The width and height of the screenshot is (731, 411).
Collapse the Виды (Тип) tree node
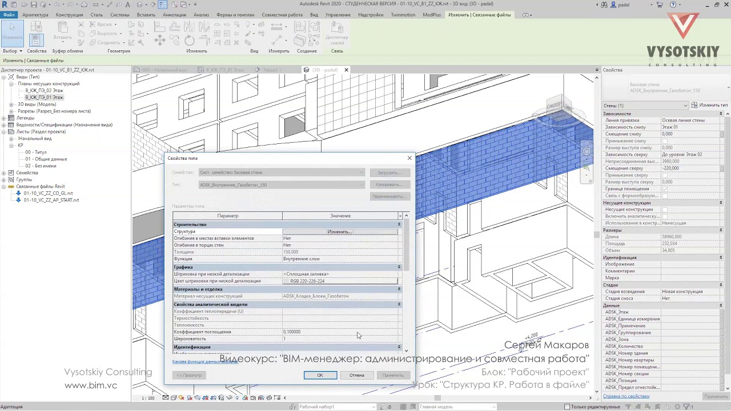pos(4,77)
